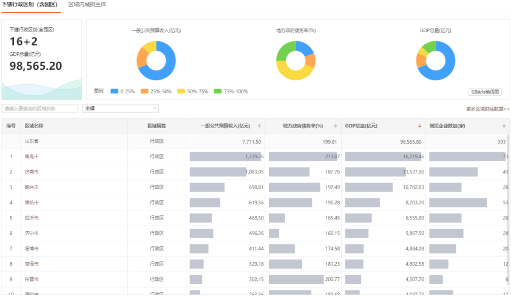Click 切换为箱线图 button
Viewport: 511px width, 296px height.
tap(485, 92)
